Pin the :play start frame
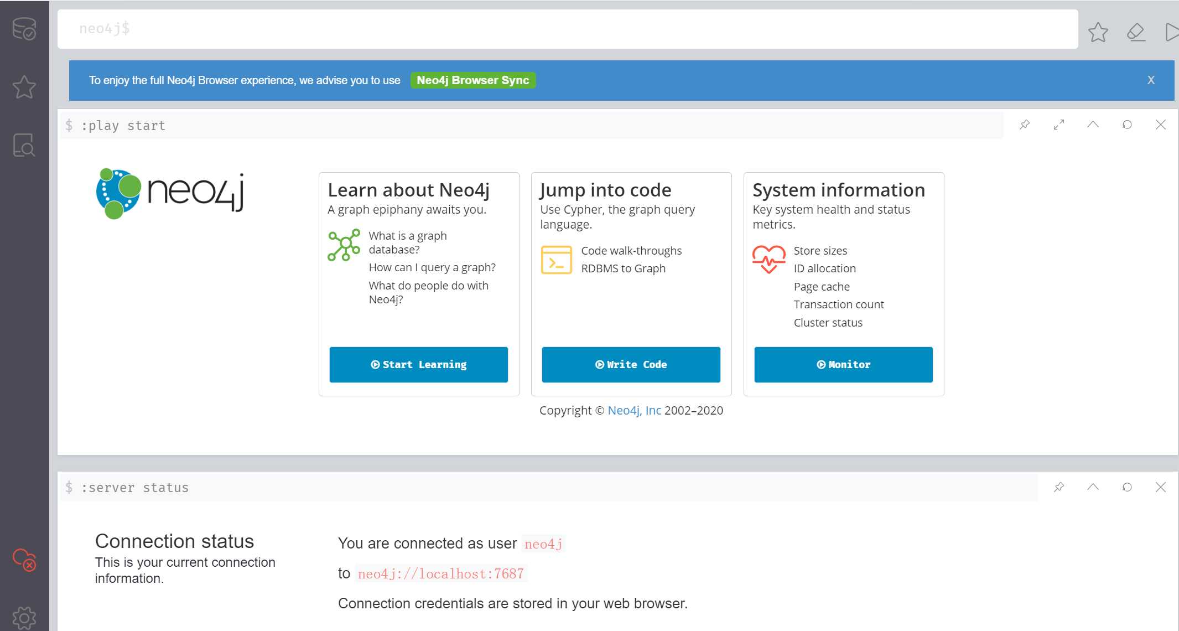The width and height of the screenshot is (1179, 631). point(1025,125)
